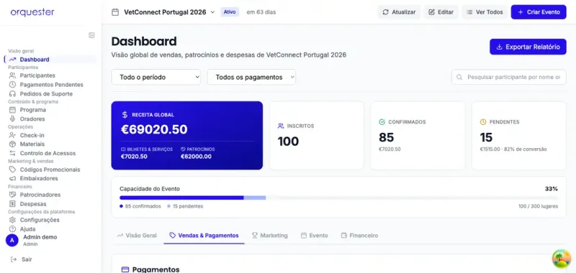Click the Patrocinadores sidebar label
The width and height of the screenshot is (576, 273).
[40, 195]
